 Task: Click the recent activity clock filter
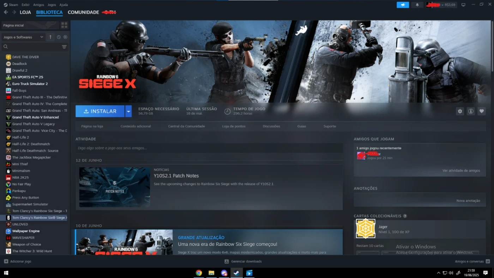click(x=59, y=37)
